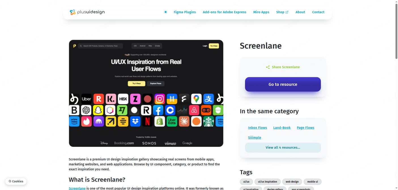398x190 pixels.
Task: Click the search field in the preview image
Action: coord(100,46)
